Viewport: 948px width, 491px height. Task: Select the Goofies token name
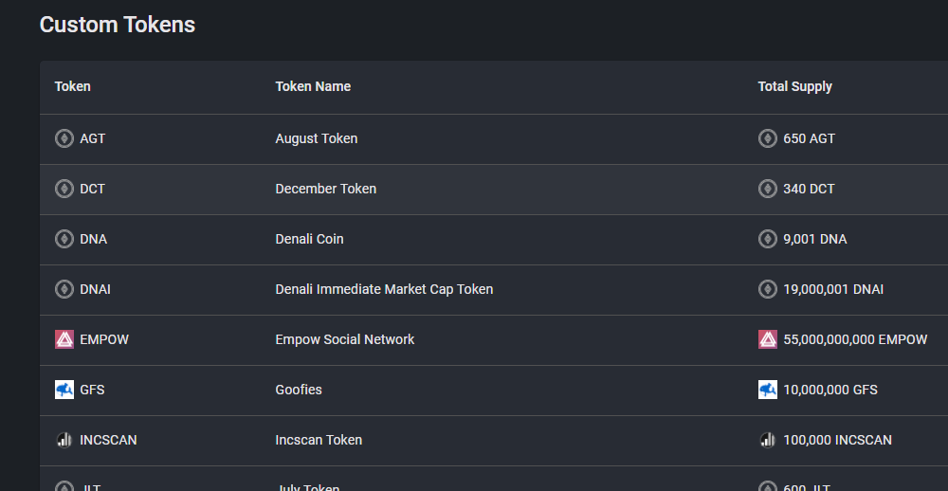click(299, 390)
